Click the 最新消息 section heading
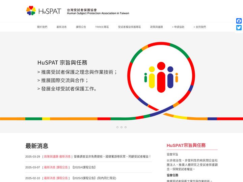The height and width of the screenshot is (182, 243). click(x=37, y=146)
